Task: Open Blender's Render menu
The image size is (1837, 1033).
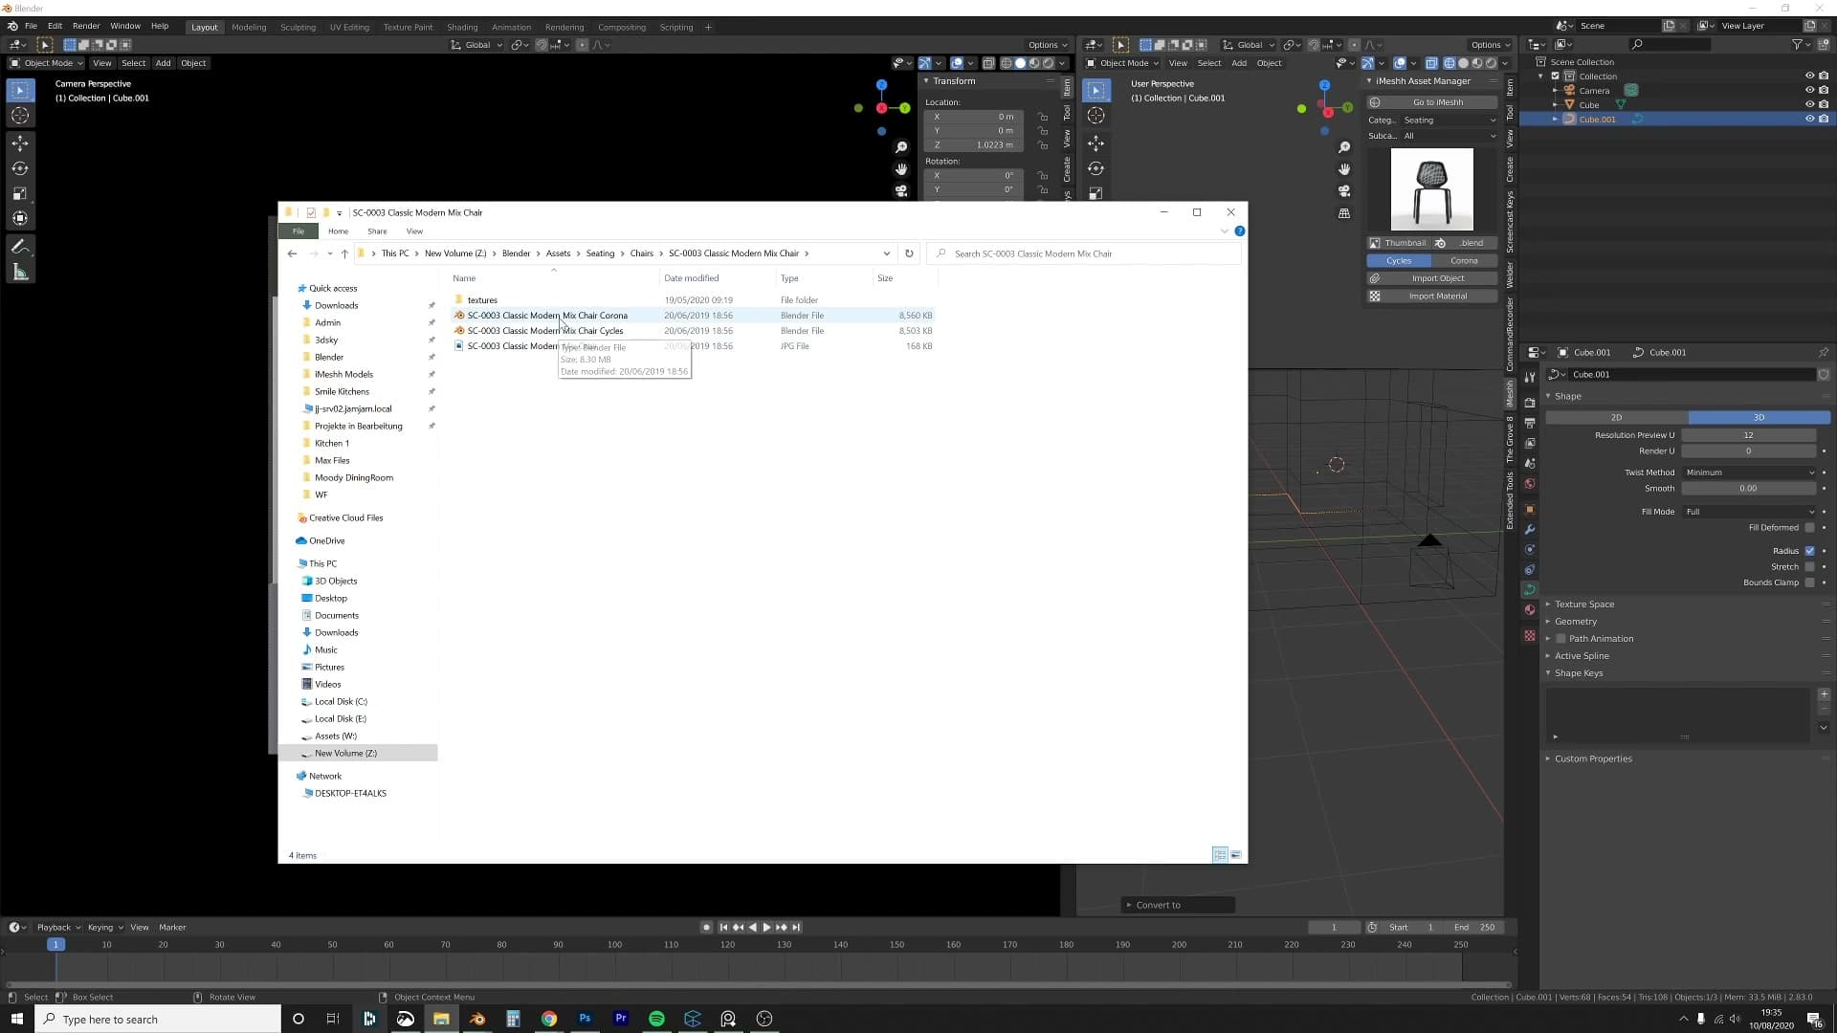Action: pos(86,27)
